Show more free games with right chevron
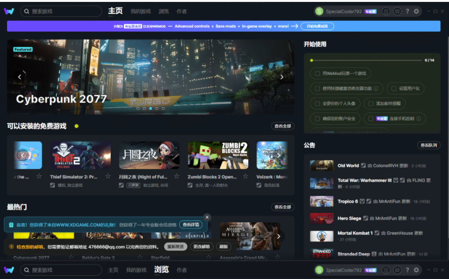449x279 pixels. [x=278, y=155]
